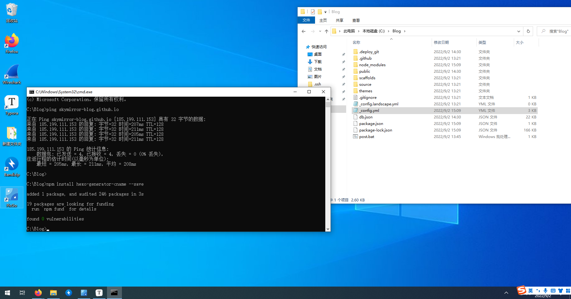This screenshot has width=571, height=299.
Task: Switch to Typora in the taskbar
Action: click(99, 293)
